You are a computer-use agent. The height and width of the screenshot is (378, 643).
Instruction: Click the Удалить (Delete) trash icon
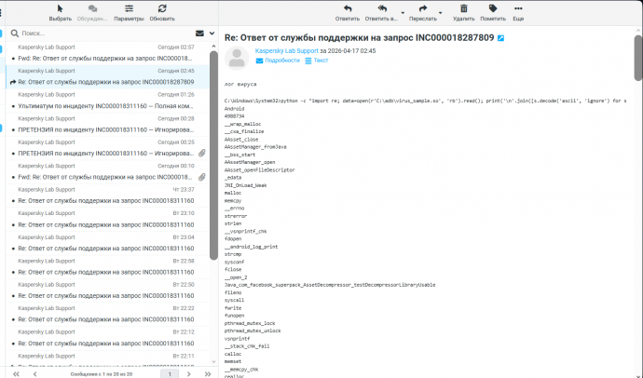[x=462, y=8]
